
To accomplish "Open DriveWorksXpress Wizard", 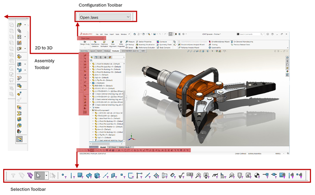I will (220, 41).
